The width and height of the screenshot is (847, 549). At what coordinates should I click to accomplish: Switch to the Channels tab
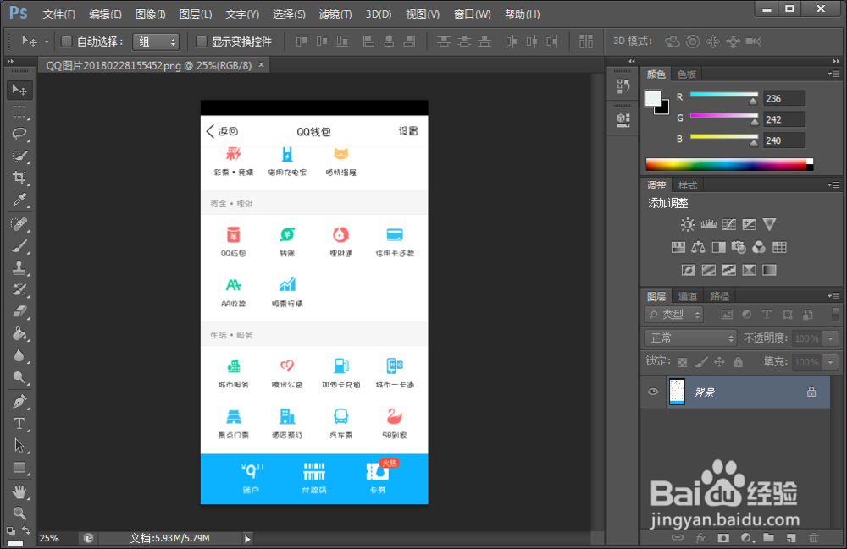tap(687, 296)
